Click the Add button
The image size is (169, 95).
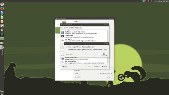click(96, 67)
